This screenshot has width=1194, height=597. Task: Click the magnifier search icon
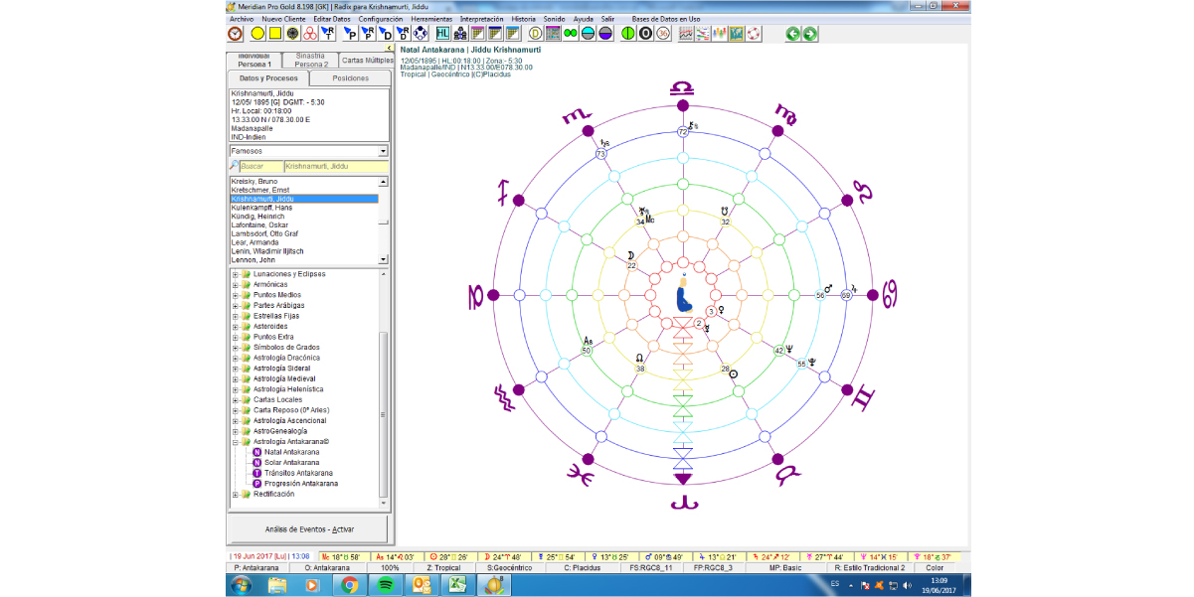coord(235,166)
